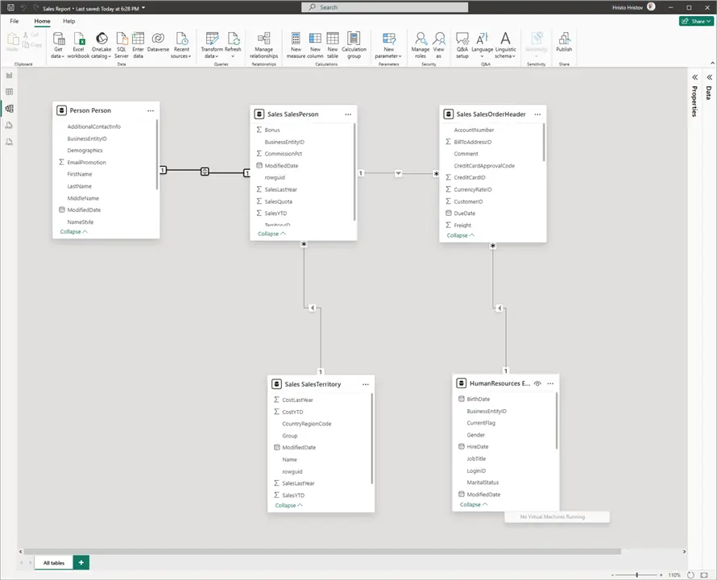Refresh the data model
717x580 pixels.
click(x=233, y=45)
